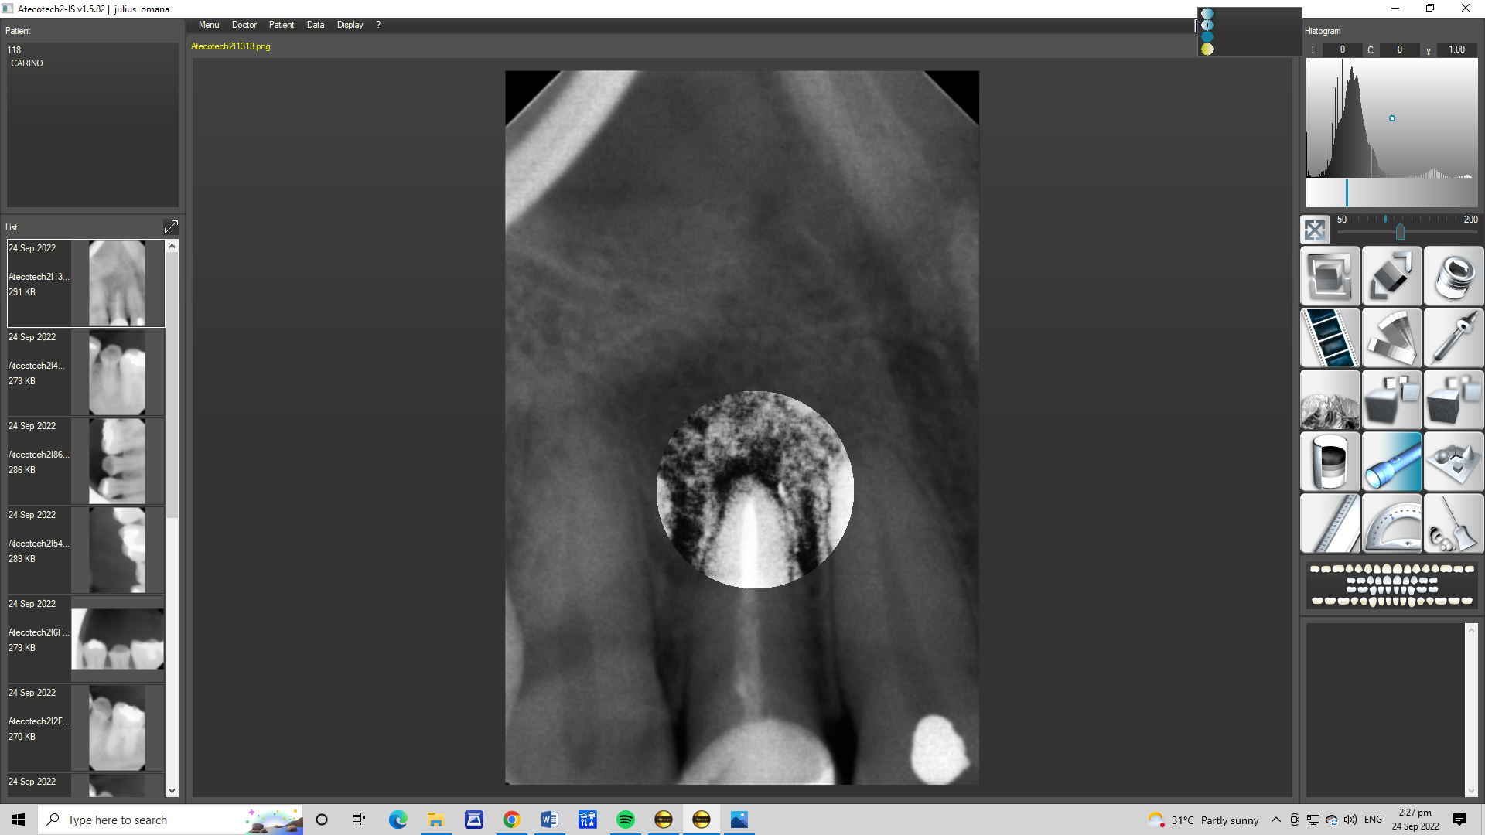Click the shovel with pebbles cleanup tool
The height and width of the screenshot is (835, 1485).
pyautogui.click(x=1453, y=523)
